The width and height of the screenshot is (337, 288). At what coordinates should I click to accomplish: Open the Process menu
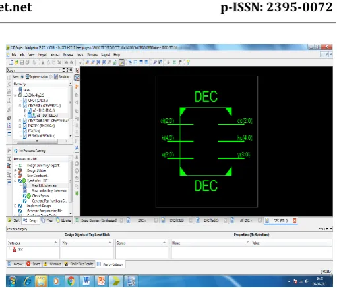(x=68, y=55)
